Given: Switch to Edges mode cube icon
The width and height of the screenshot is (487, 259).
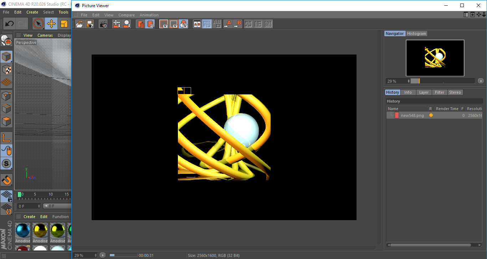Looking at the screenshot, I should click(6, 108).
